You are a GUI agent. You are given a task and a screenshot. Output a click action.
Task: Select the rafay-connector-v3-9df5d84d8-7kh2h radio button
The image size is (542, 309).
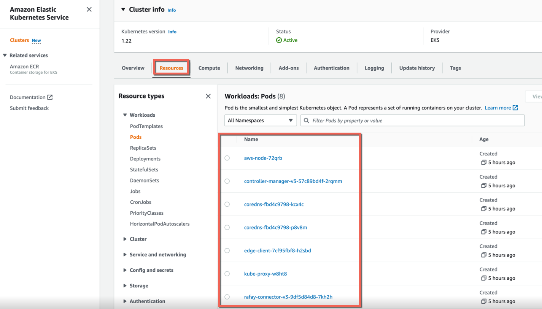coord(227,297)
